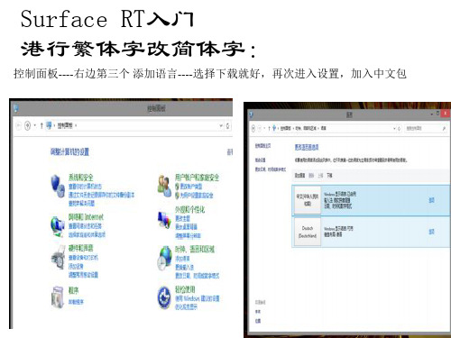Open 选项 options for Deutsch (Deutschland)
This screenshot has height=338, width=451.
point(432,232)
